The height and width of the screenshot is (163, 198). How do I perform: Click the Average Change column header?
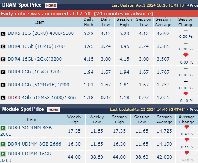pyautogui.click(x=187, y=119)
